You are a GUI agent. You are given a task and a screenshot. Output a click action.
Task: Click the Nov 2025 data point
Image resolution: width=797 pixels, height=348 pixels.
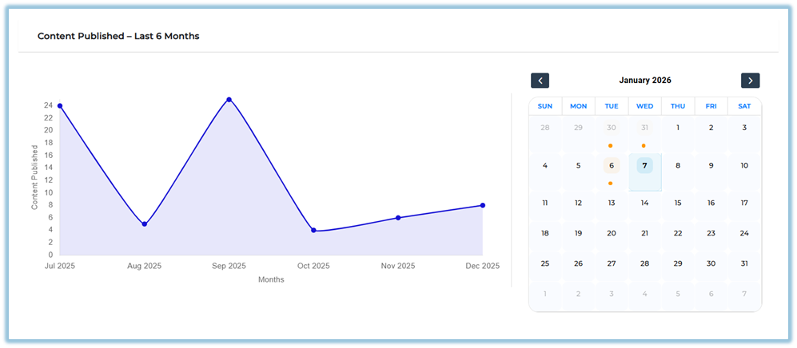[398, 218]
